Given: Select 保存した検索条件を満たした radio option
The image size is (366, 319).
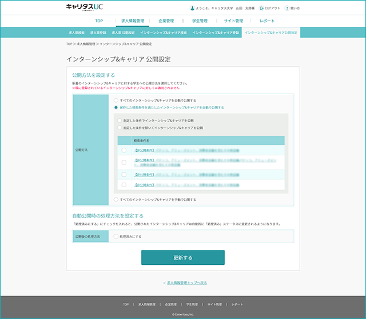Looking at the screenshot, I should pos(116,107).
